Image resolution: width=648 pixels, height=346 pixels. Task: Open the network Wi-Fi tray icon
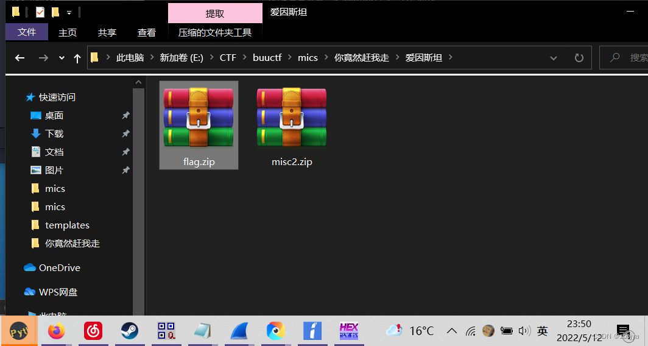click(470, 331)
